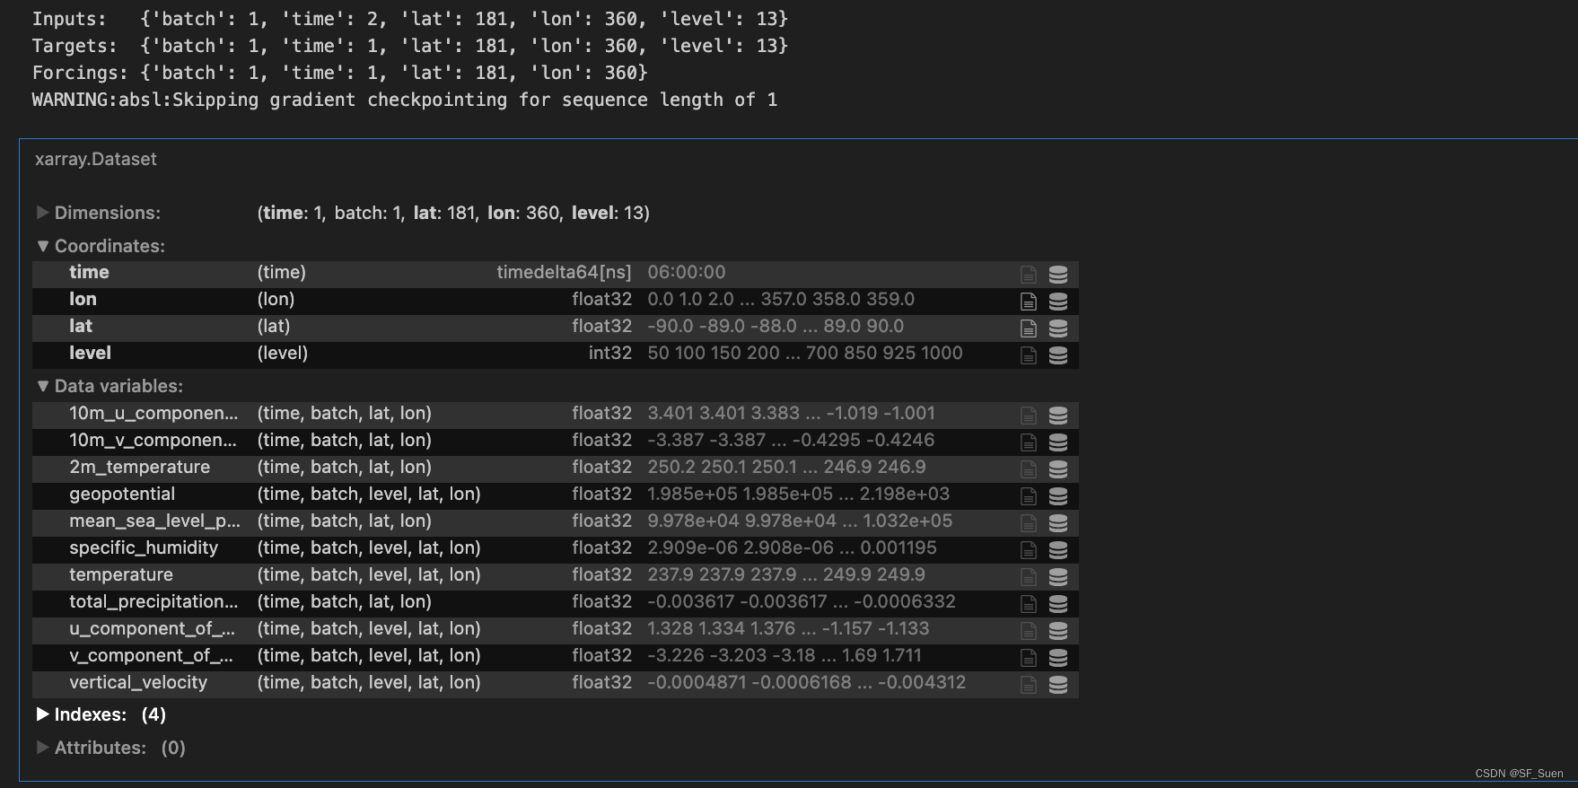Screen dimensions: 1578x788
Task: Show data icon for 2m_temperature row
Action: [x=1058, y=468]
